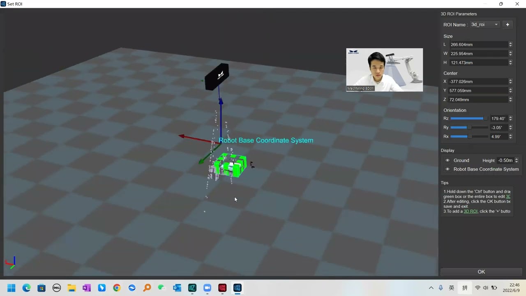Click the plus button to add ROI

pos(508,25)
